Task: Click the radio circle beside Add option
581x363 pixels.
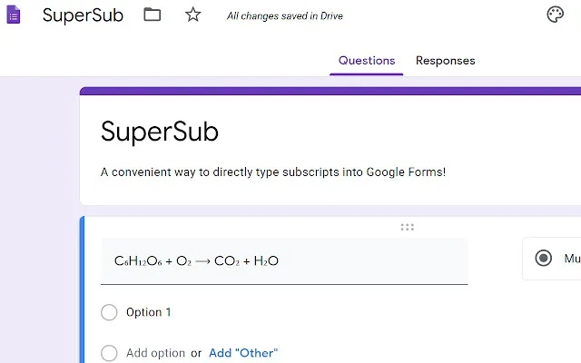Action: click(110, 353)
